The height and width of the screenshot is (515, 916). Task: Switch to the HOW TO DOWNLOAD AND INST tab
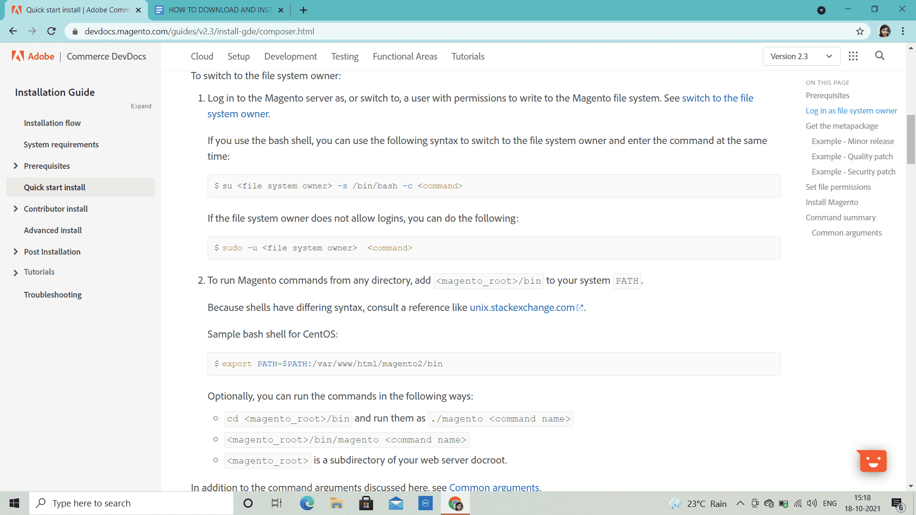(219, 10)
